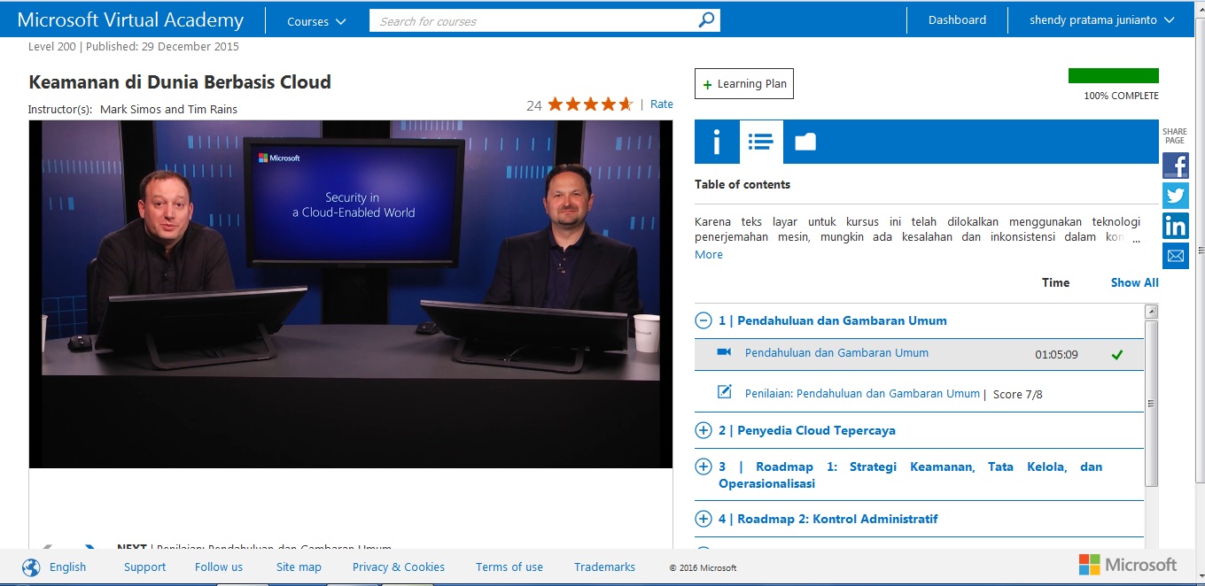Toggle Show All in the contents list
The width and height of the screenshot is (1205, 586).
pos(1133,281)
